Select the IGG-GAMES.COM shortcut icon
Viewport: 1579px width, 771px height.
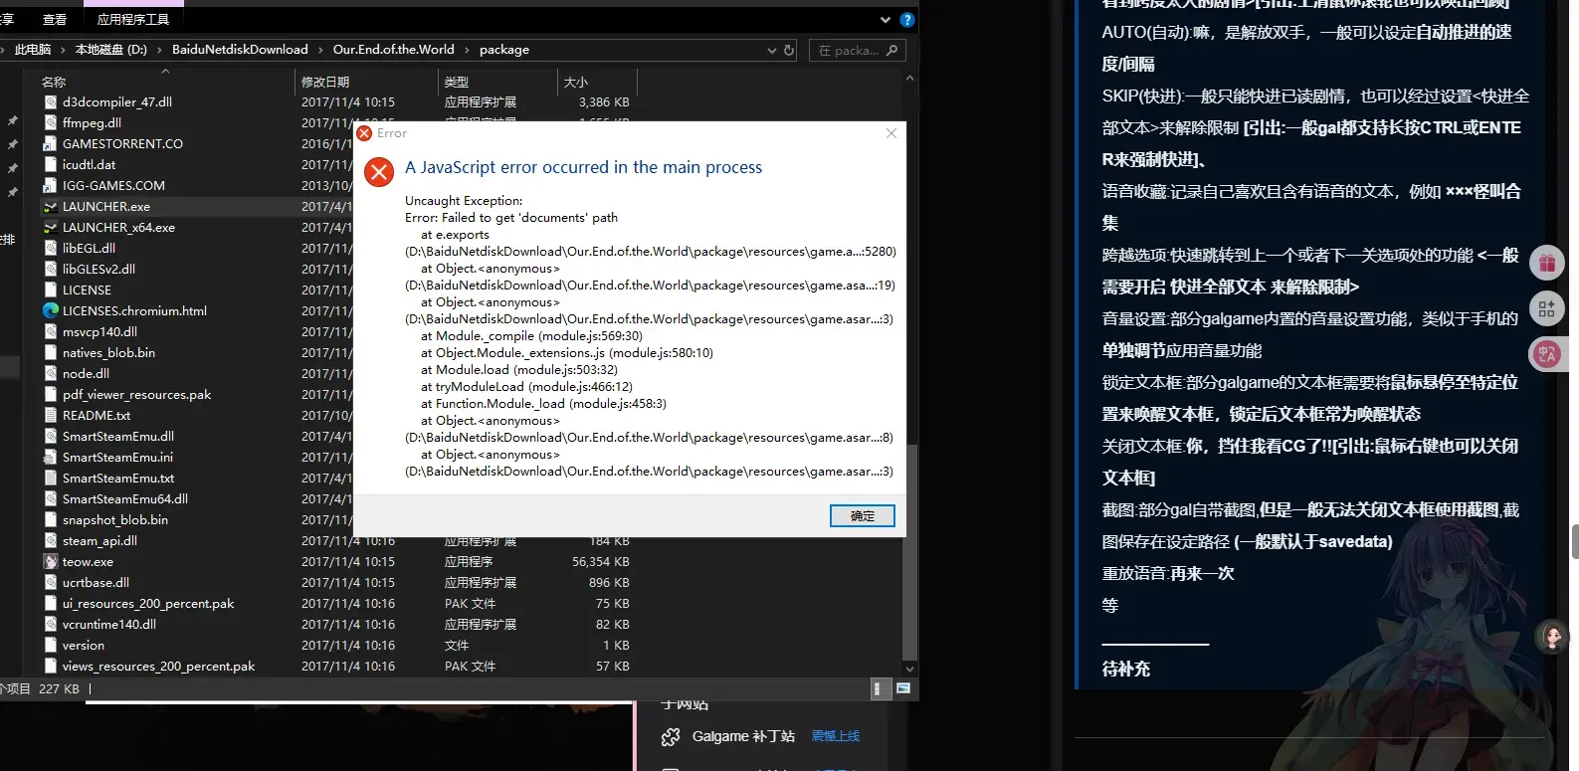coord(50,185)
